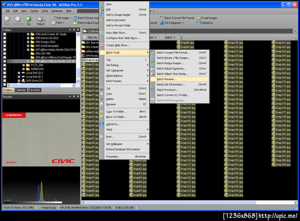The width and height of the screenshot is (300, 221).
Task: Click Batch Convert File Format toolbar button
Action: point(177,18)
